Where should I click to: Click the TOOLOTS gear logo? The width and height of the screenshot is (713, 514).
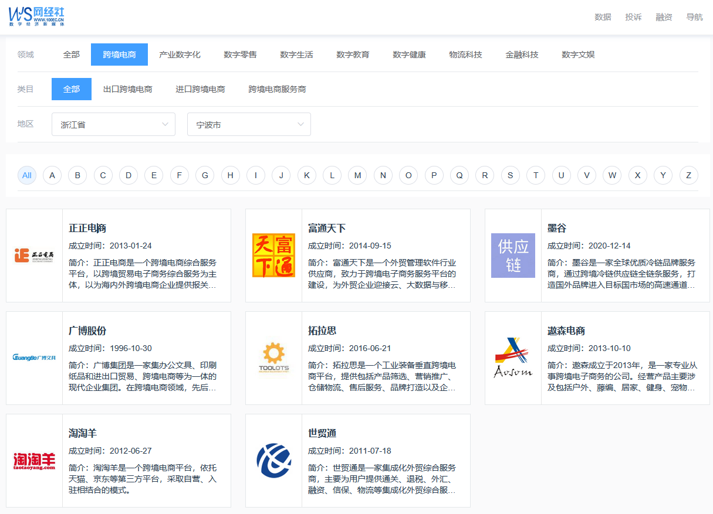click(273, 358)
